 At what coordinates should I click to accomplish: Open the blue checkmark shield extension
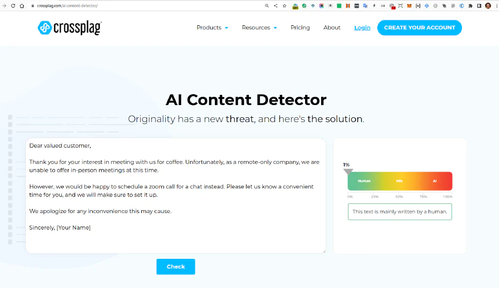313,6
